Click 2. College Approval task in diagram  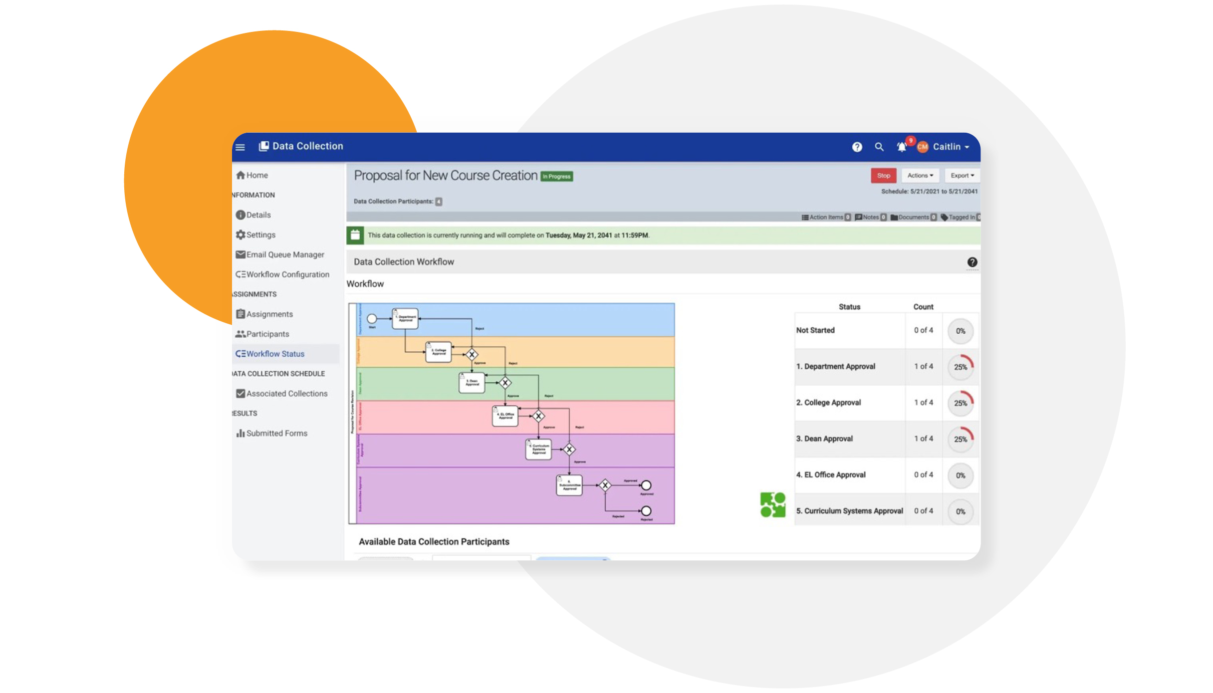439,352
